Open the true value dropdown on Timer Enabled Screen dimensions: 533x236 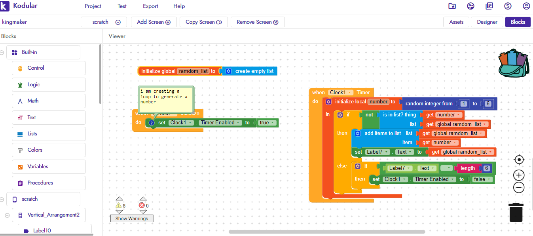pos(273,123)
